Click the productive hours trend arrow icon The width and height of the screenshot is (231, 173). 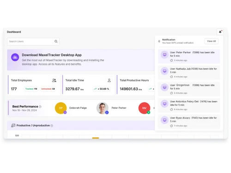point(150,89)
